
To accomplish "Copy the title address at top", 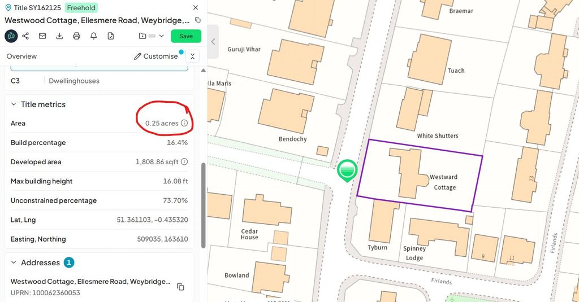I will tap(198, 20).
